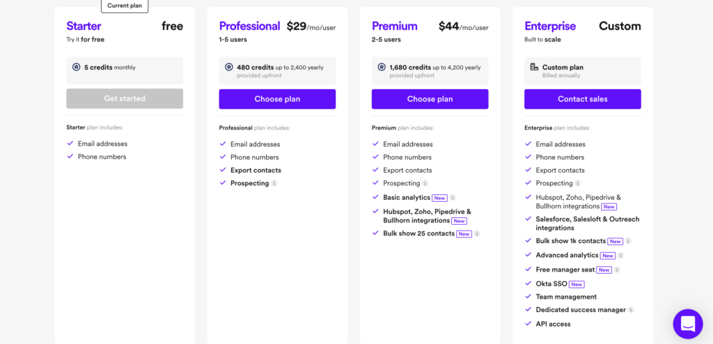
Task: Choose the Professional plan
Action: 277,99
